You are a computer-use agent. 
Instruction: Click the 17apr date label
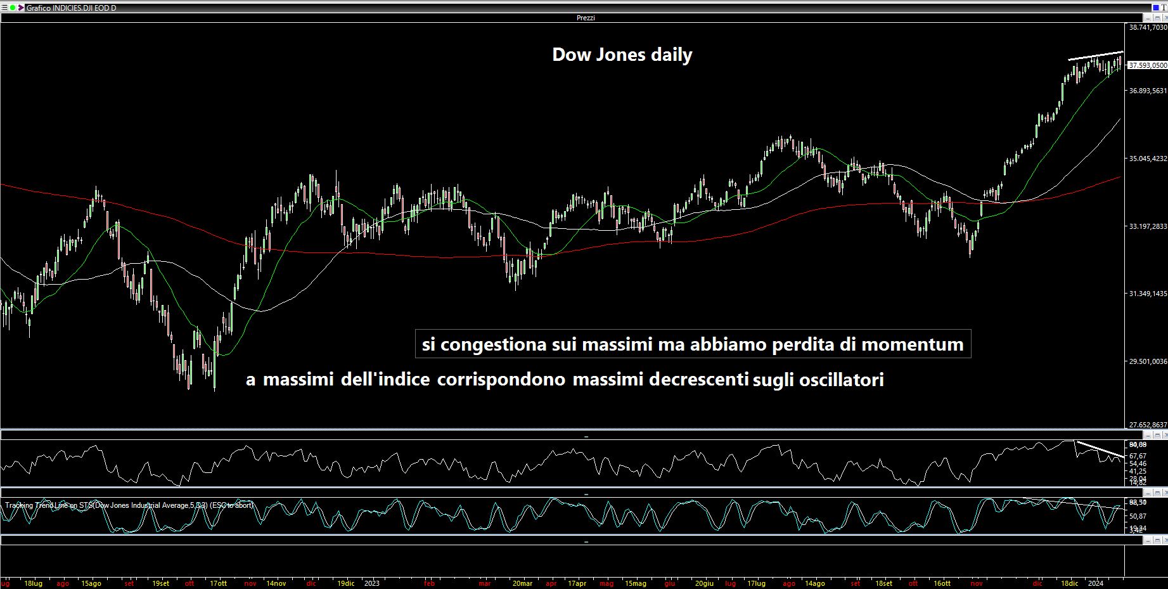[577, 583]
